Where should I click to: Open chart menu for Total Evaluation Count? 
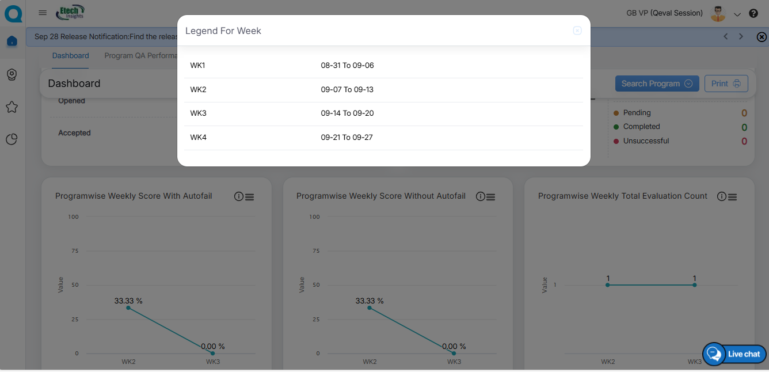(x=733, y=197)
